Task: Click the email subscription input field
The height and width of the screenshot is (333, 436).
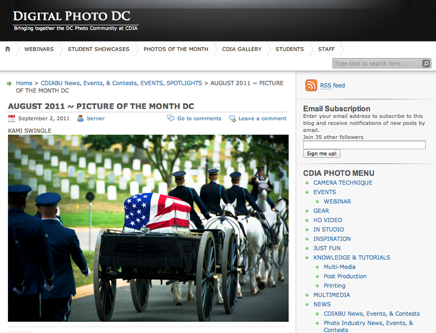Action: 364,145
